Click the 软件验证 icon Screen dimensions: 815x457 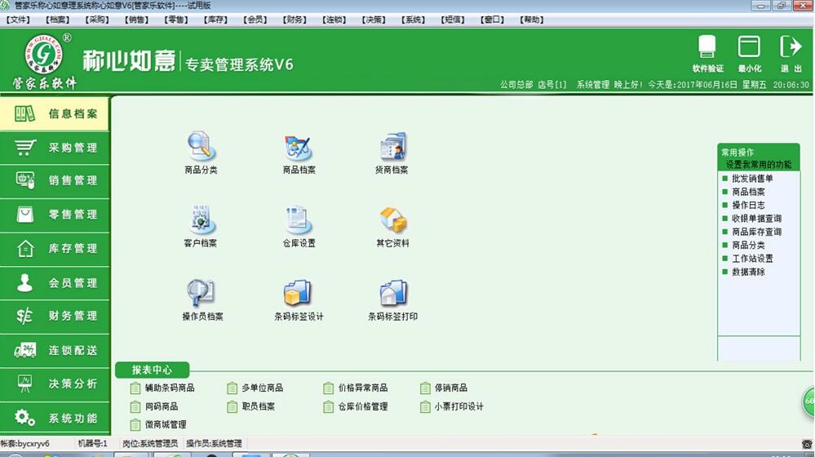coord(707,54)
